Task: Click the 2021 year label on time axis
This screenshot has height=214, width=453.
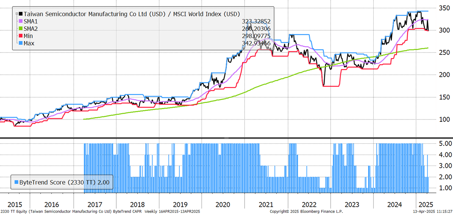Action: pyautogui.click(x=266, y=205)
